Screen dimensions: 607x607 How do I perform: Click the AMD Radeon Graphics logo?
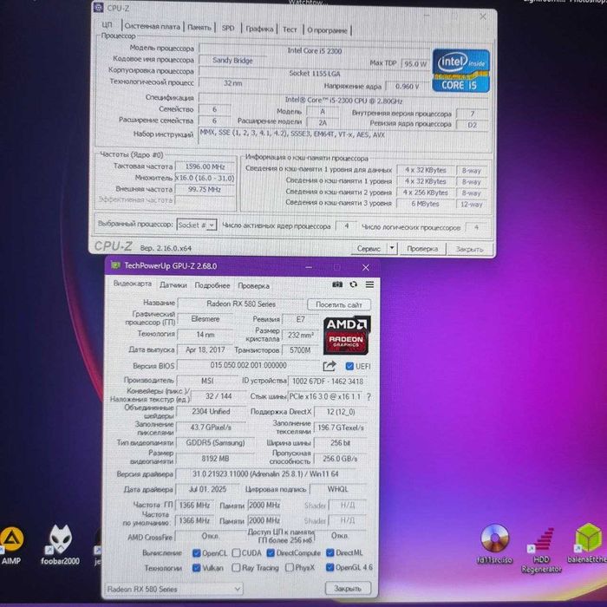[346, 336]
